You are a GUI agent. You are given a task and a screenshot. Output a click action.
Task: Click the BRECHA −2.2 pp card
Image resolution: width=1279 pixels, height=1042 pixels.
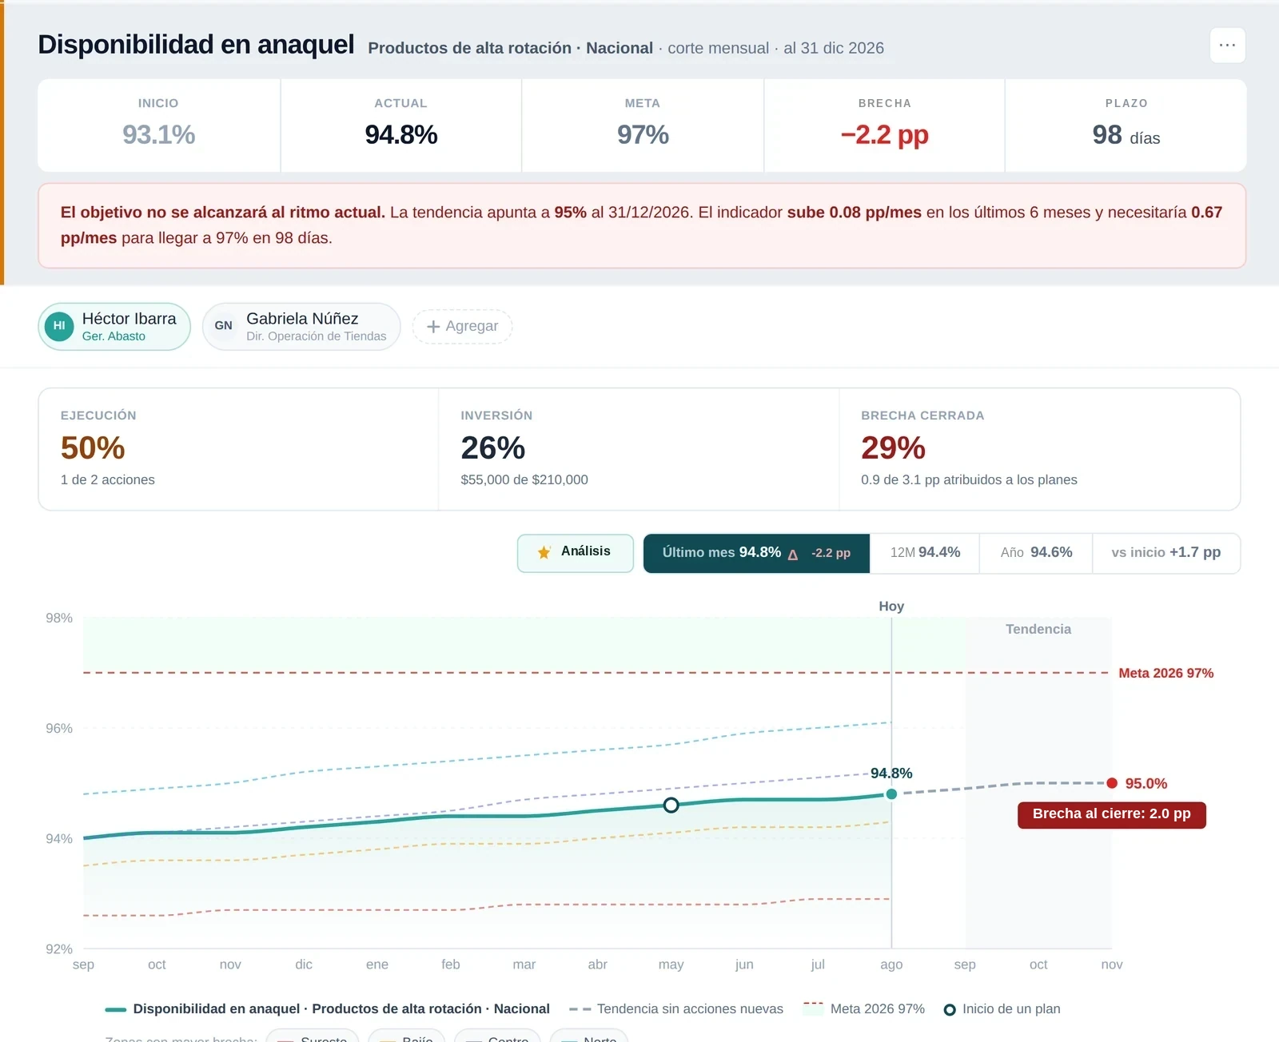pos(884,125)
